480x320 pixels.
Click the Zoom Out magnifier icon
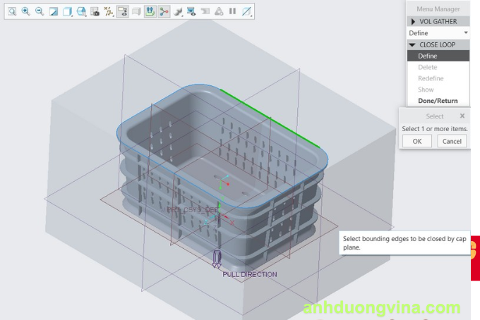coord(39,11)
